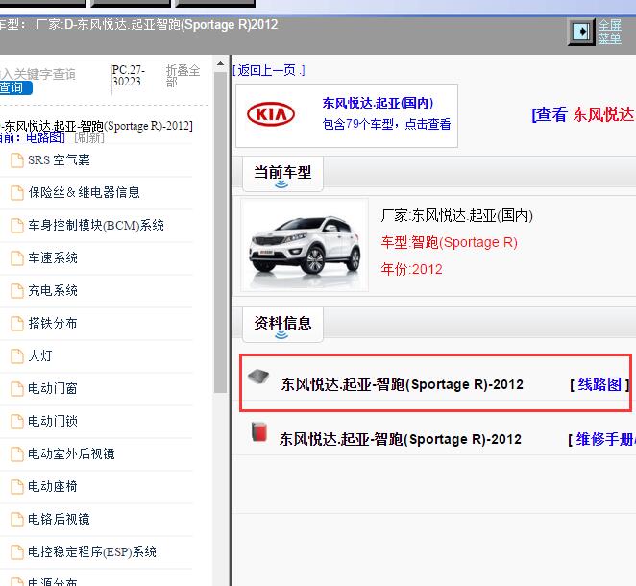Select 电控稳定程序(ESP)系统 entry
The image size is (636, 586).
92,552
